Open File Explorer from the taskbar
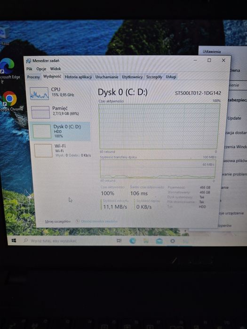The image size is (247, 329). (146, 241)
